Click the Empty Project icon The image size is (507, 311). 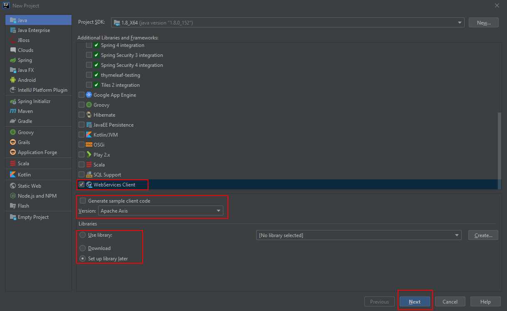(13, 217)
